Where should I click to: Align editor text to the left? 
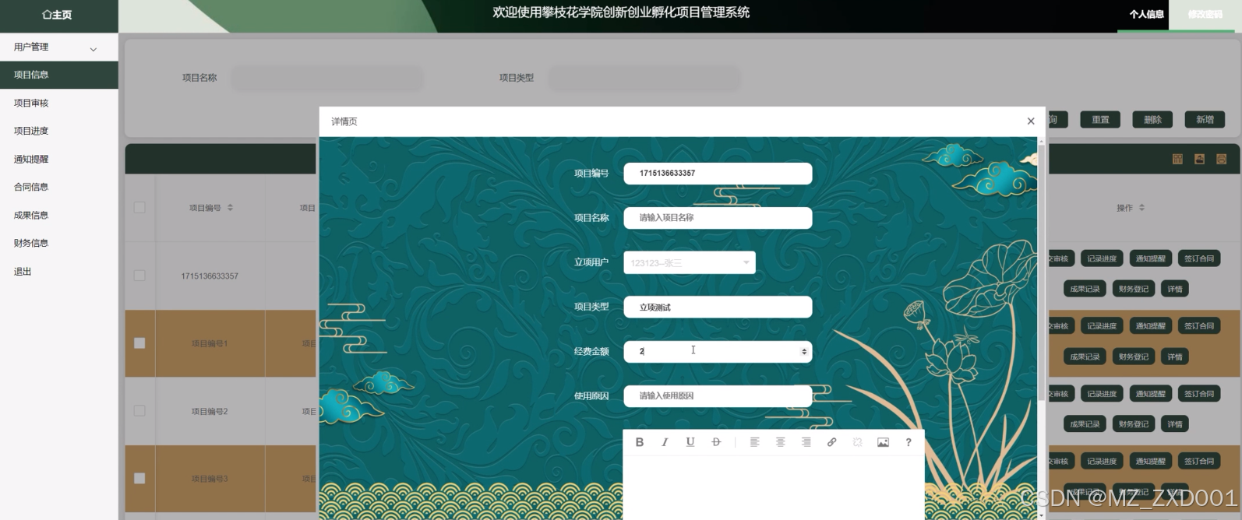(x=754, y=442)
